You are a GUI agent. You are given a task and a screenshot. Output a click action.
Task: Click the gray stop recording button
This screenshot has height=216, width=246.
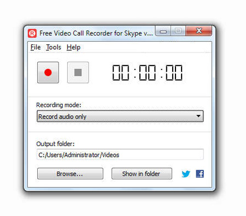78,72
